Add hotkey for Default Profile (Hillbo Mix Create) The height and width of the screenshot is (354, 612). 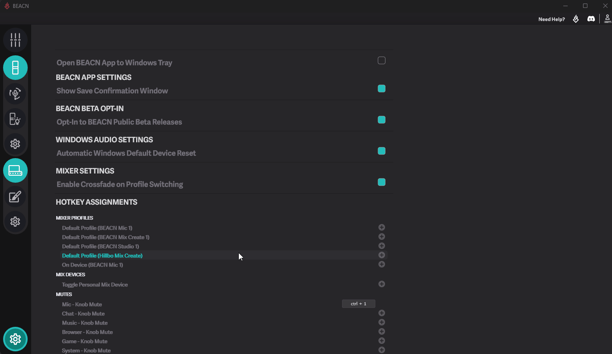coord(382,255)
